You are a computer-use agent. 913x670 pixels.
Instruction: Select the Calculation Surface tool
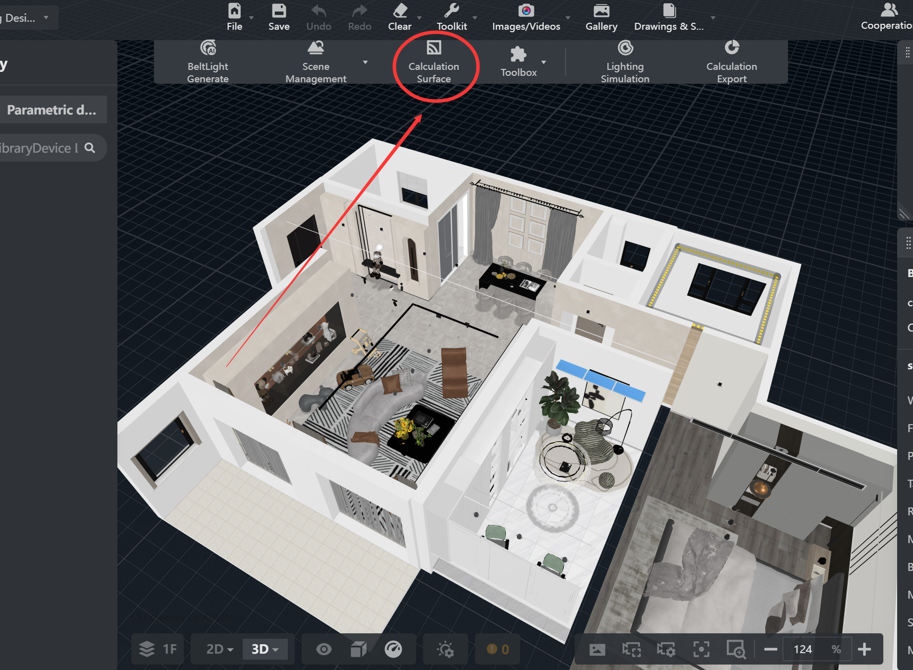[434, 62]
